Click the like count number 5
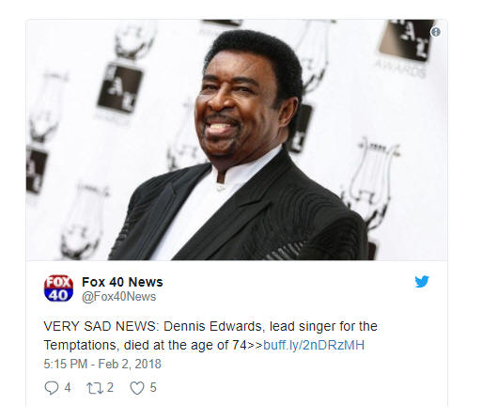 click(x=153, y=388)
